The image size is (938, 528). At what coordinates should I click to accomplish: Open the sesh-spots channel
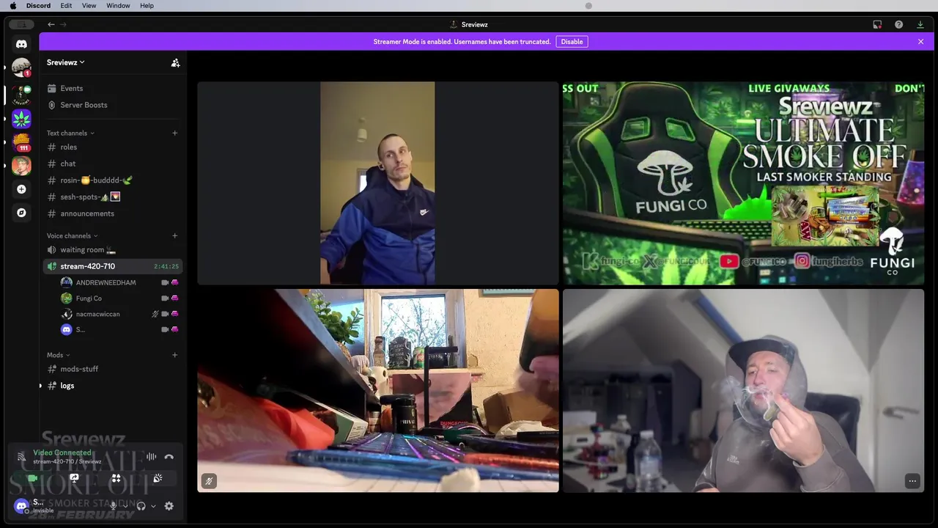[x=113, y=197]
